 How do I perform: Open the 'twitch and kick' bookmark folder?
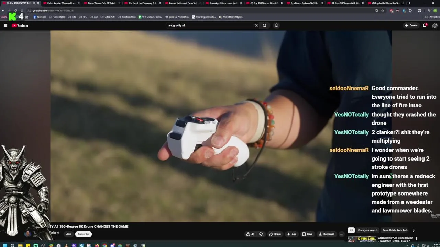click(127, 17)
